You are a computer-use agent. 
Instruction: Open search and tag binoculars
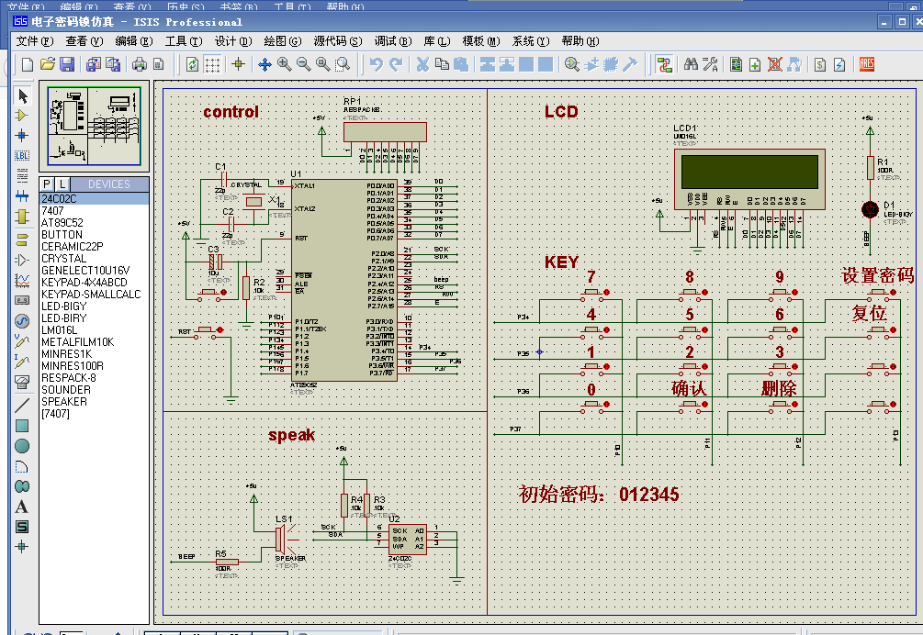[691, 64]
